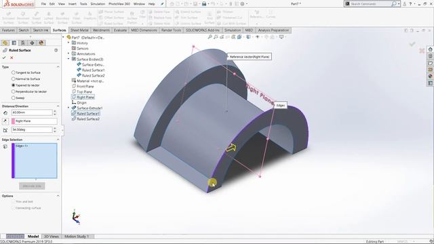The width and height of the screenshot is (434, 244).
Task: Click the reverse direction icon beside Right Plane
Action: 5,121
